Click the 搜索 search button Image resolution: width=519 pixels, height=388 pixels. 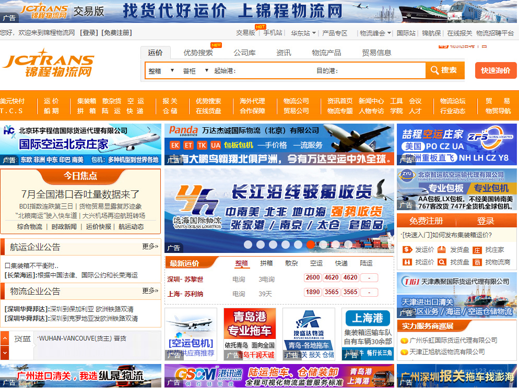tap(444, 70)
